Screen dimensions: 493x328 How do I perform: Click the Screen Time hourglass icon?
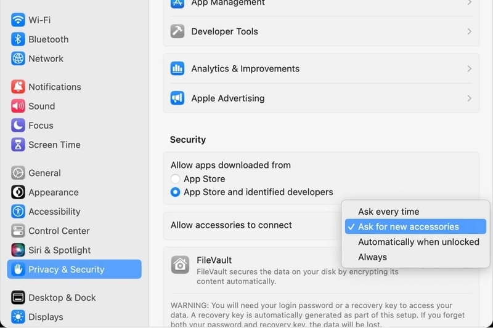18,145
